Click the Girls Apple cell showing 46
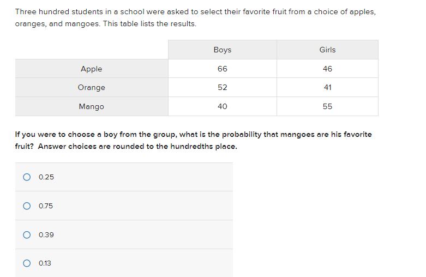 coord(327,69)
